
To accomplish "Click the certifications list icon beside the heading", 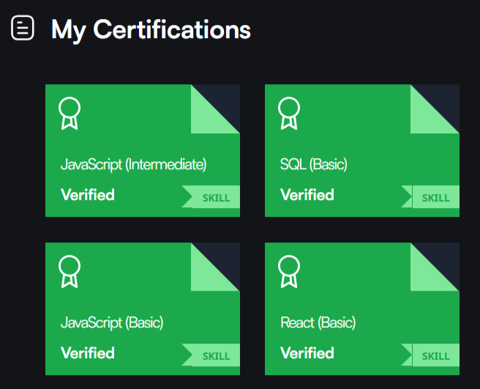I will (23, 28).
